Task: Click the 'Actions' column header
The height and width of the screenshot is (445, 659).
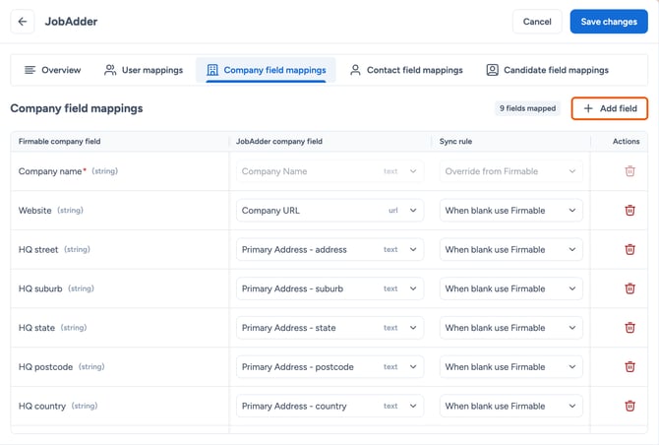Action: pos(626,142)
